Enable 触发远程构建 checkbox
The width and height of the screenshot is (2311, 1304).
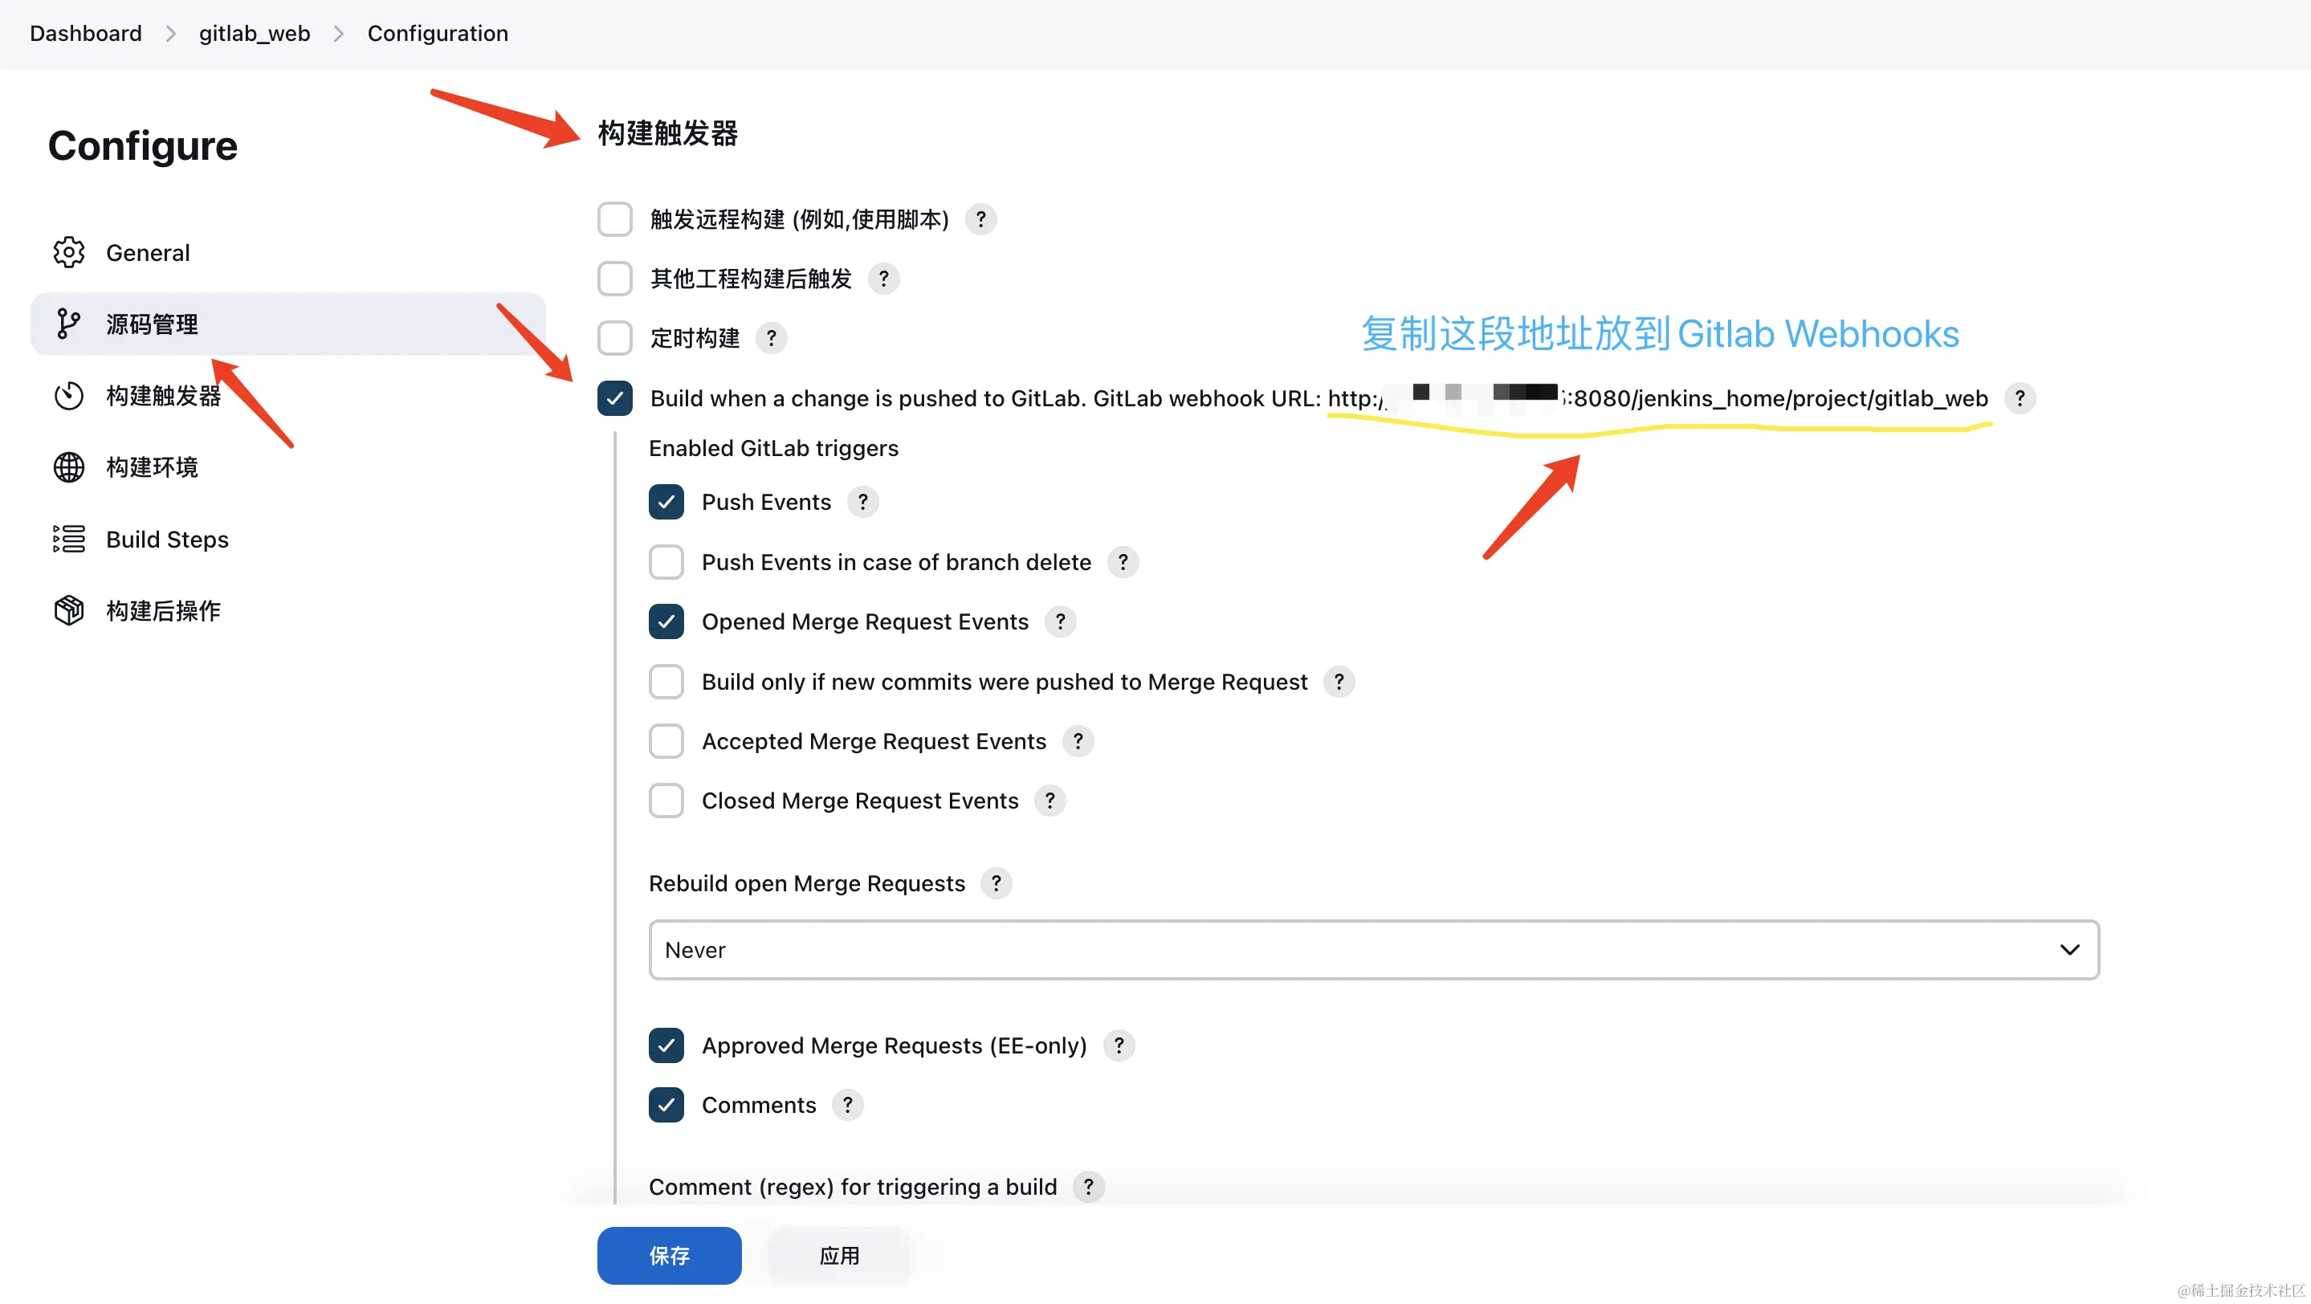coord(614,220)
